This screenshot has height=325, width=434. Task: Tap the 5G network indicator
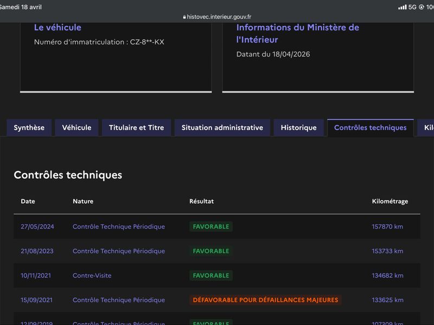412,7
